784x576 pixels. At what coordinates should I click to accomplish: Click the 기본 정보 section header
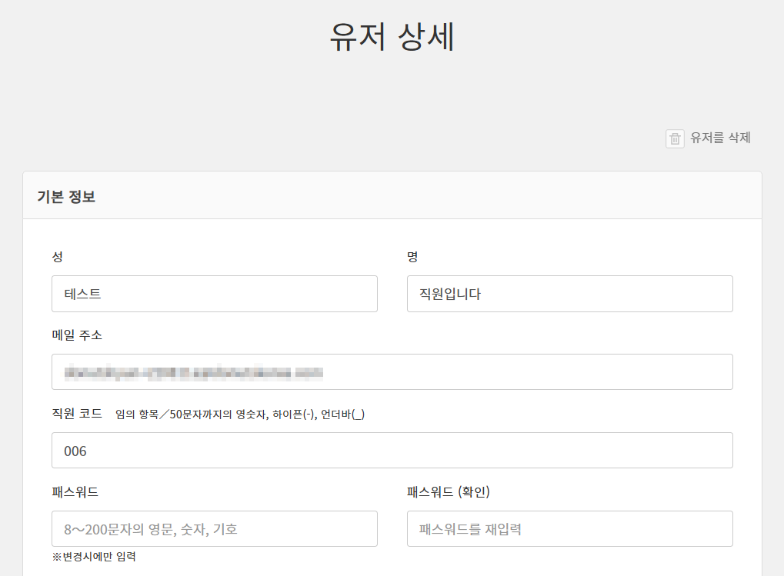tap(66, 196)
